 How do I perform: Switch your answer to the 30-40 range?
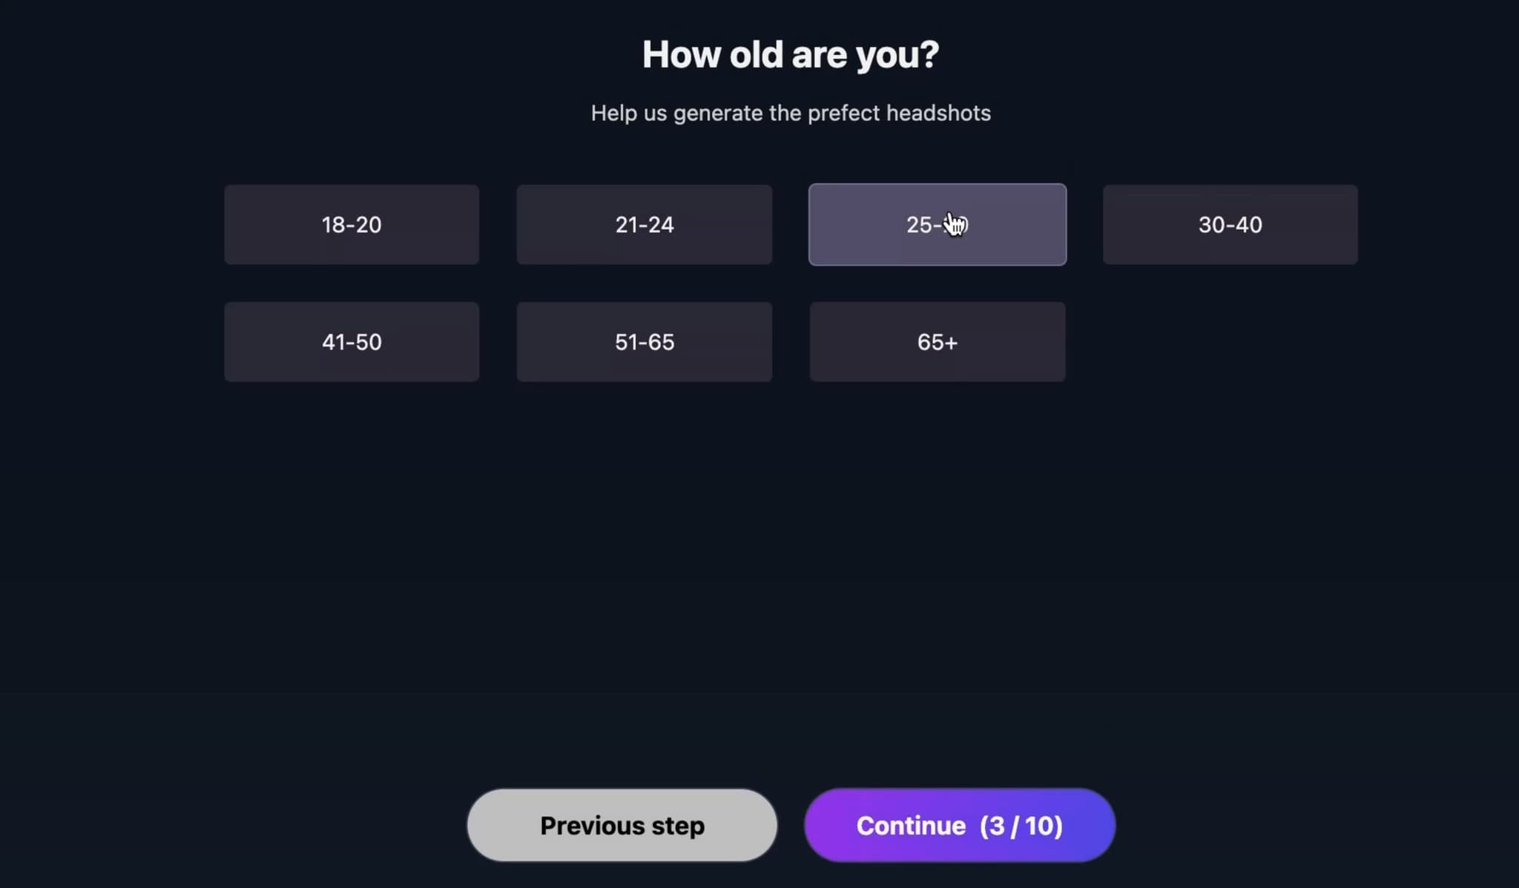(1229, 224)
